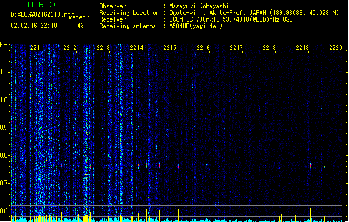Select the meteor count value 43

pos(80,26)
